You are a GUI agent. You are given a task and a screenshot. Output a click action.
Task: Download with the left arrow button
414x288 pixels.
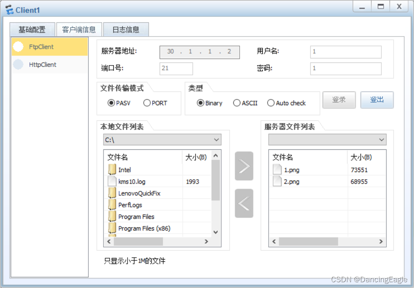(244, 203)
